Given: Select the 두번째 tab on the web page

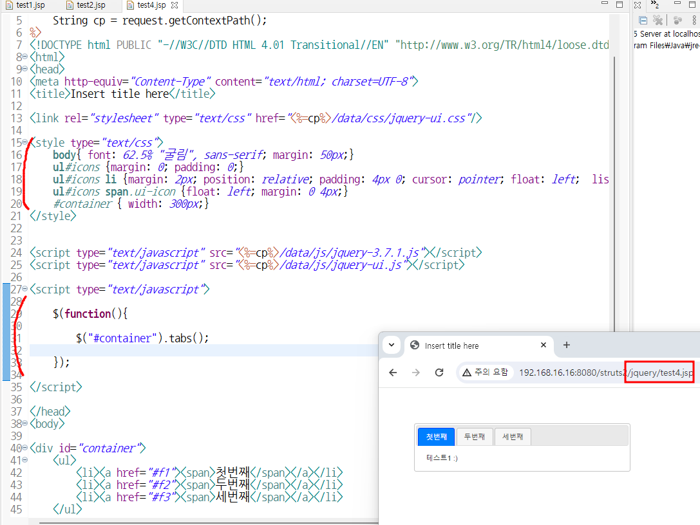Looking at the screenshot, I should (475, 437).
